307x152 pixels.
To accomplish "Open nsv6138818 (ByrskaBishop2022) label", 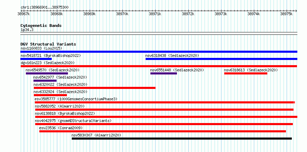I will click(65, 113).
